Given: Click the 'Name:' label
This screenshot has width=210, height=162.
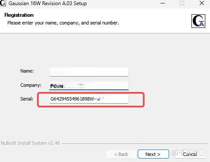Looking at the screenshot, I should tap(27, 71).
